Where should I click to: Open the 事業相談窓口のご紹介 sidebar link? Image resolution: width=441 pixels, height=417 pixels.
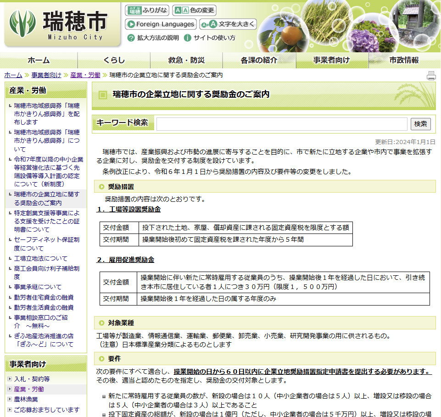(x=41, y=322)
